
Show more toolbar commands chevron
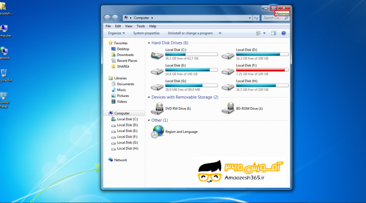click(x=220, y=33)
